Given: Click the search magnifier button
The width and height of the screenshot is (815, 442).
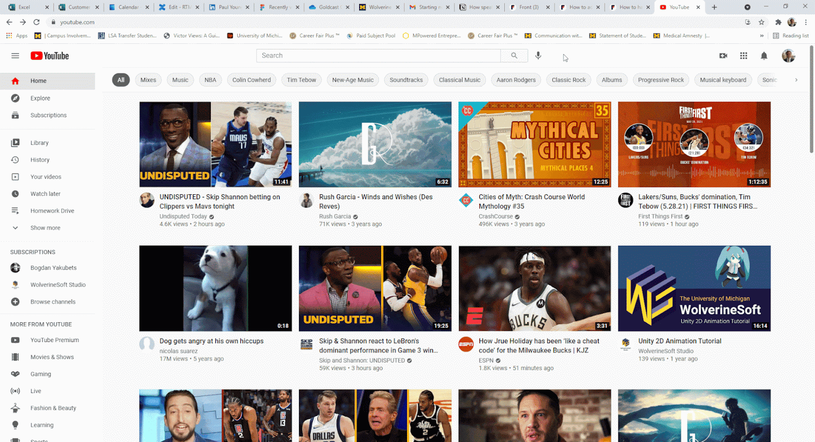Looking at the screenshot, I should pos(514,56).
